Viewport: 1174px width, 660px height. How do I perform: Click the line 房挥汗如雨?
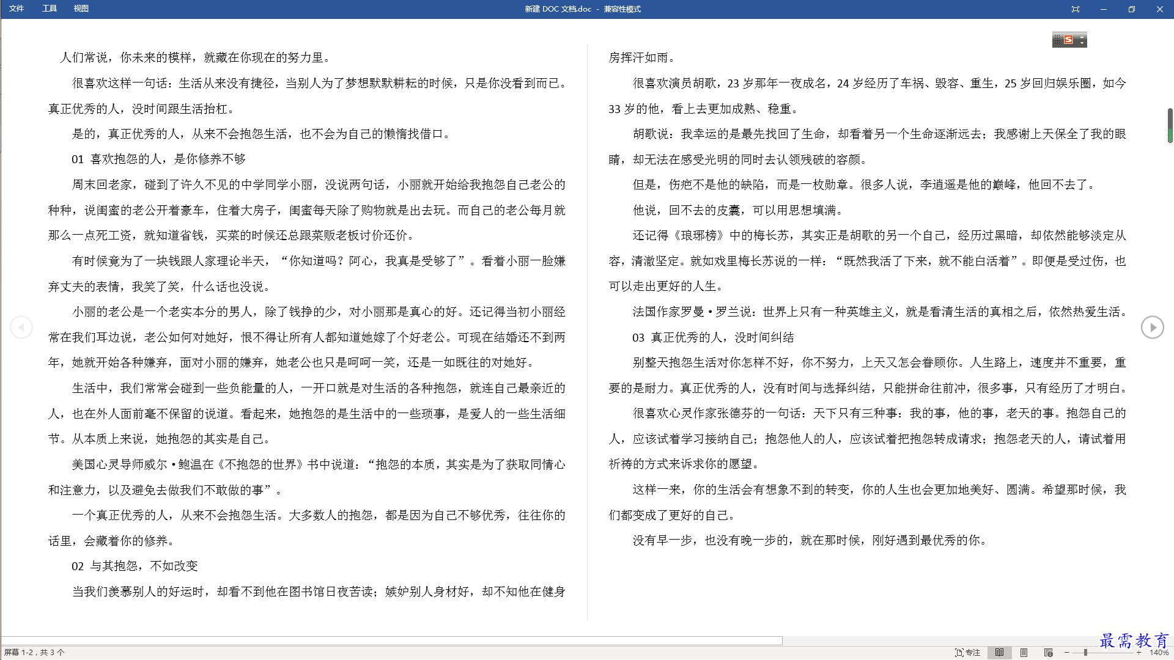[642, 57]
